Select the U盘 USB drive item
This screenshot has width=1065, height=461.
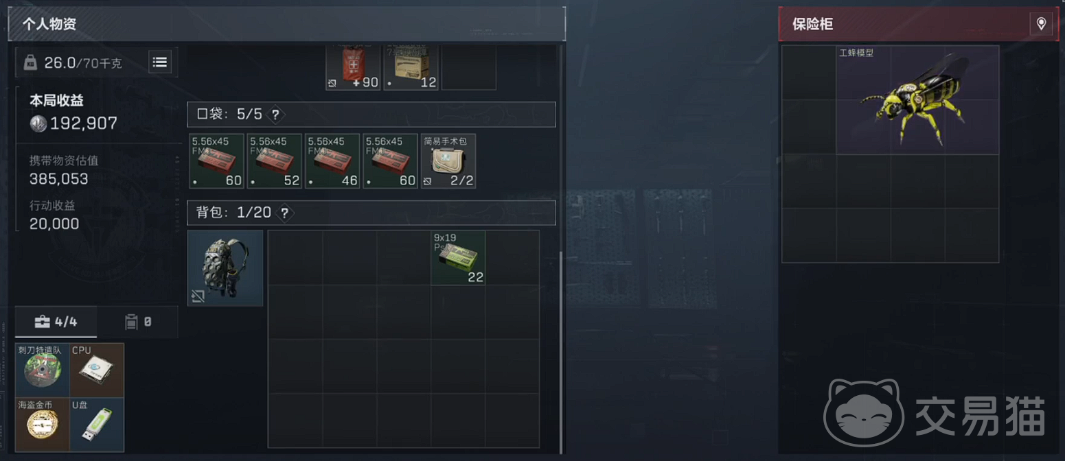click(97, 424)
